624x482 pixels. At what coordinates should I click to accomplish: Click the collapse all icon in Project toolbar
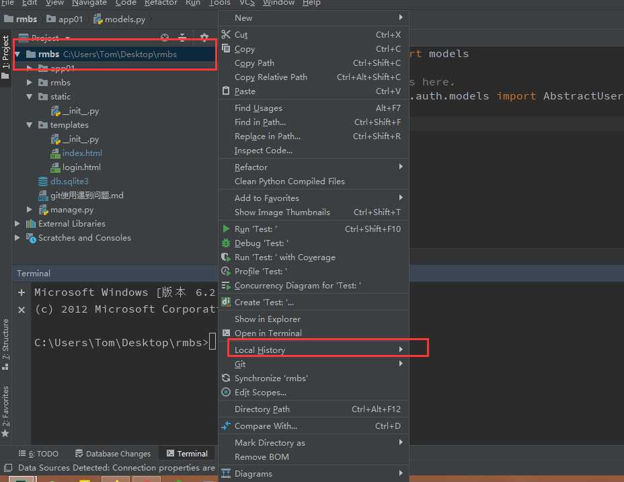coord(182,38)
